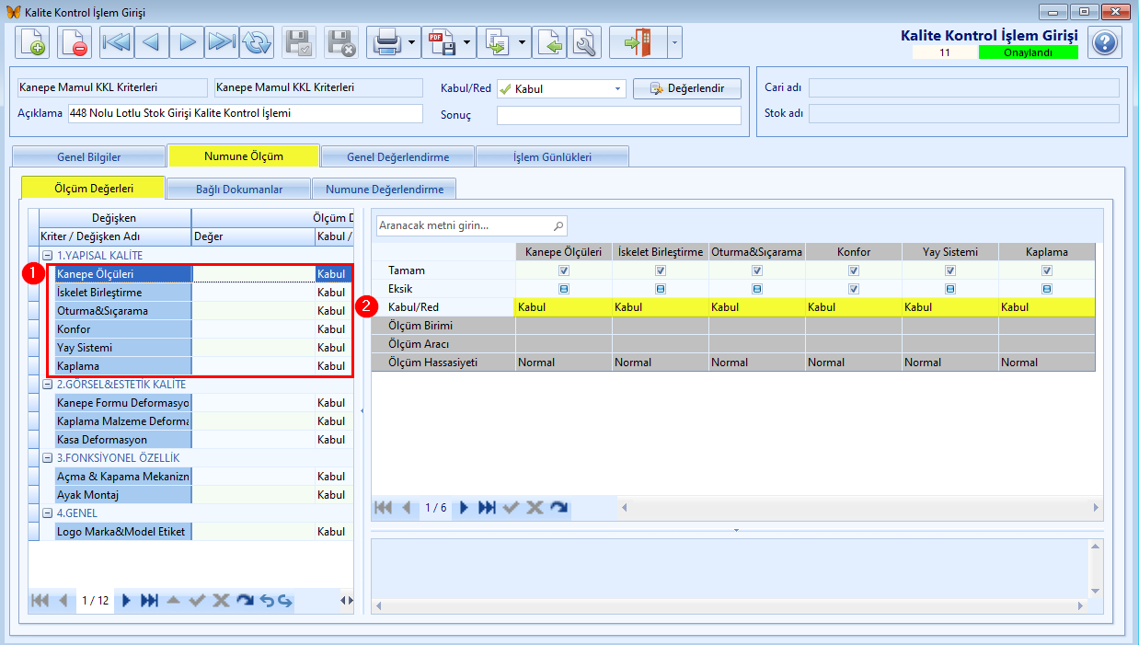Collapse the 2.GÖRSEL&ESTETİK KALİTE group
This screenshot has width=1139, height=645.
pyautogui.click(x=47, y=384)
